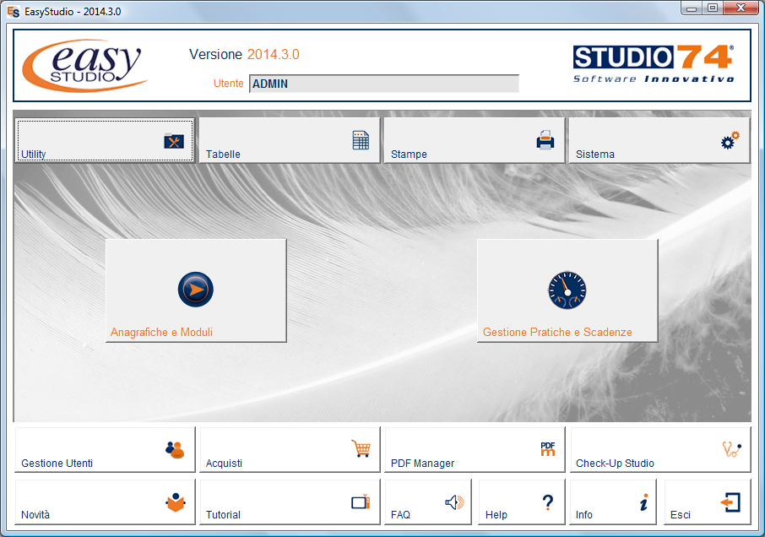Click the version text "2014.3.0"

tap(274, 54)
